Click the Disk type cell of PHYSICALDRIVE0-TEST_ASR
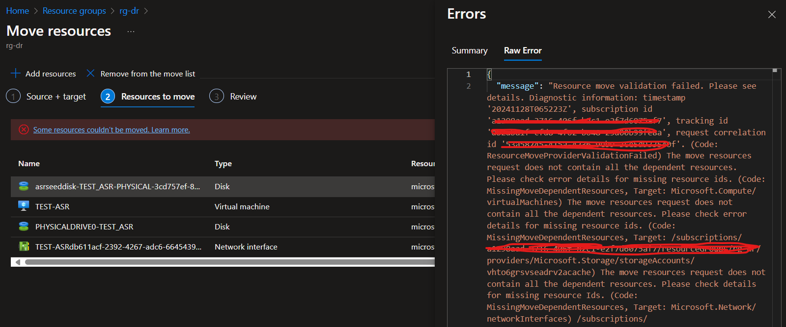The image size is (786, 327). (x=222, y=226)
